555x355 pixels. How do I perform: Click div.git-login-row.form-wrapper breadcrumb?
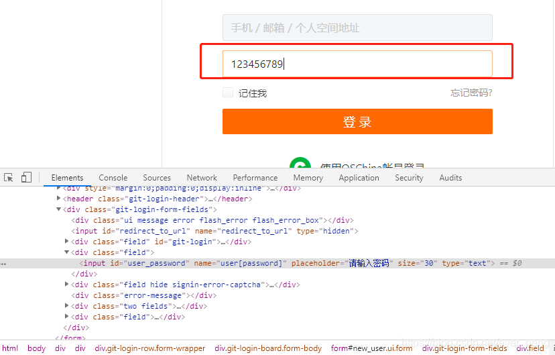(x=150, y=348)
